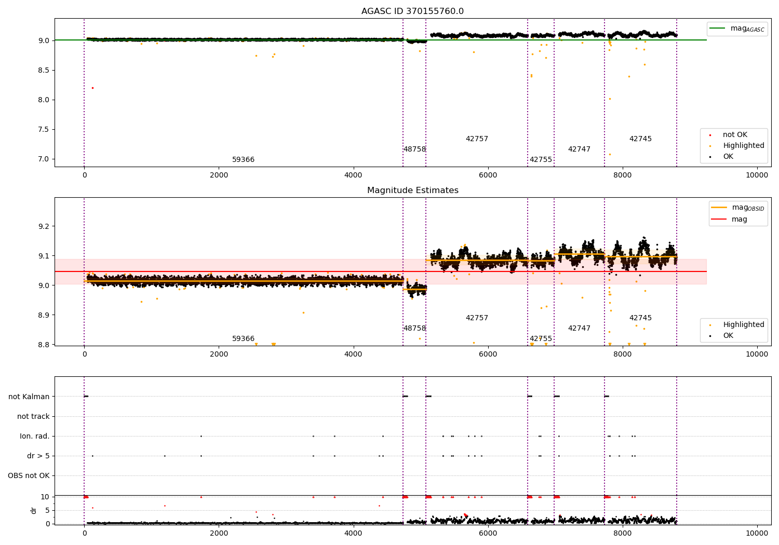
Task: Click the rotated 'dr' y-axis label
Action: pyautogui.click(x=34, y=510)
